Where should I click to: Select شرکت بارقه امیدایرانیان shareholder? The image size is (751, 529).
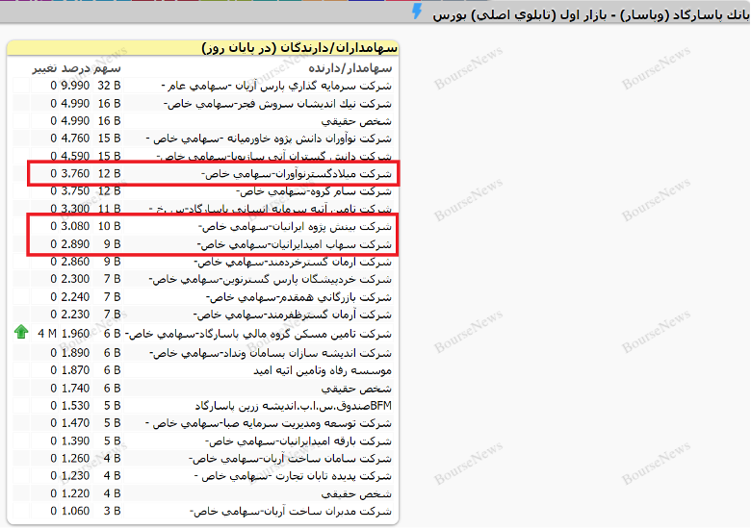(298, 441)
